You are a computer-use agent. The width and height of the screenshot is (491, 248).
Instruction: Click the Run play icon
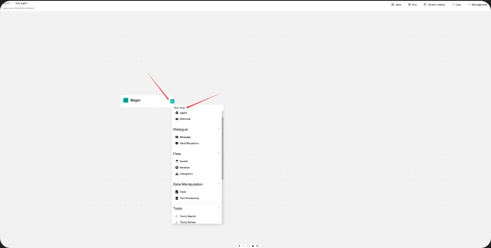[x=409, y=5]
